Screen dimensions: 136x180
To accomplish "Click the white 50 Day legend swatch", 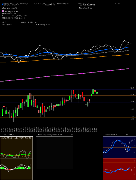I will tap(3, 8).
